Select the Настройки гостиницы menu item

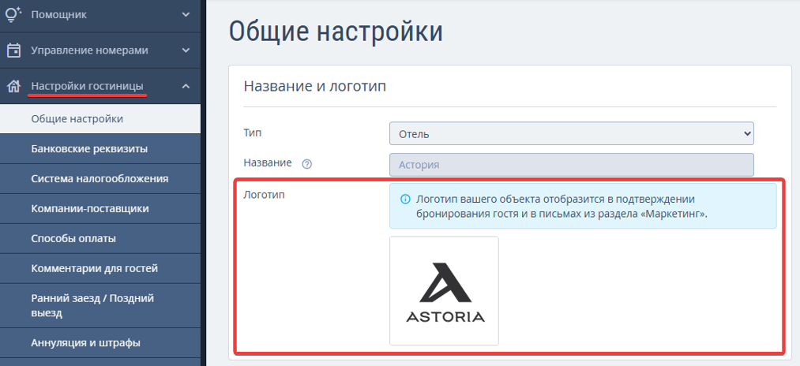coord(100,86)
